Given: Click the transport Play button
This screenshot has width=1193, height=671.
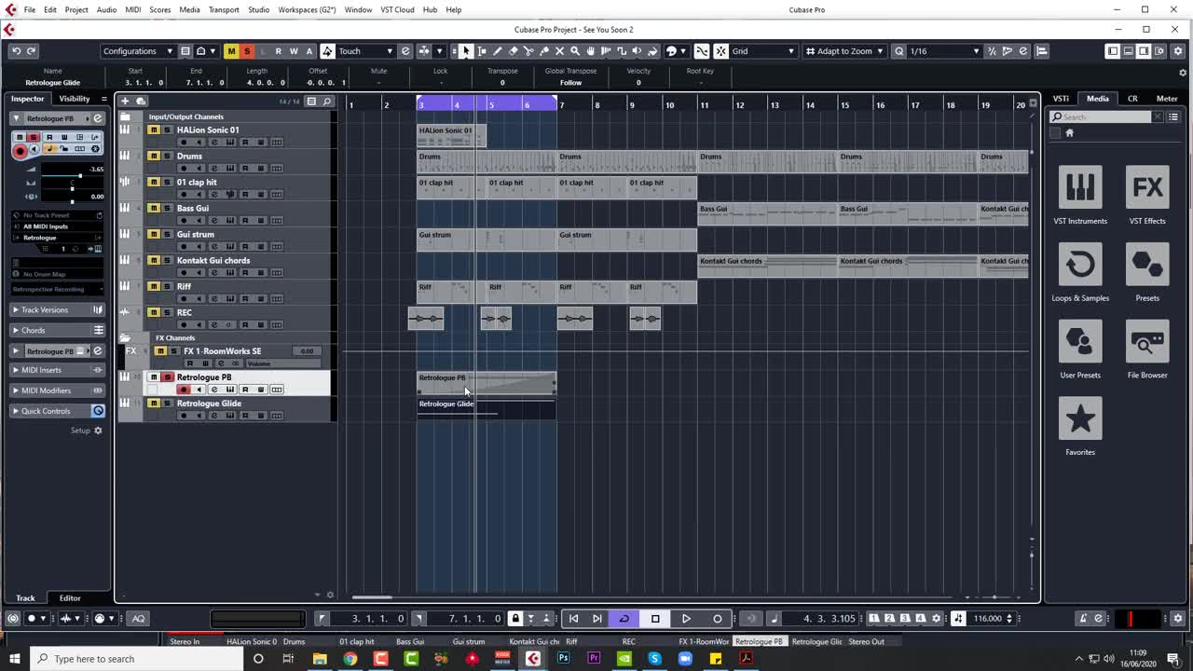Looking at the screenshot, I should coord(686,618).
